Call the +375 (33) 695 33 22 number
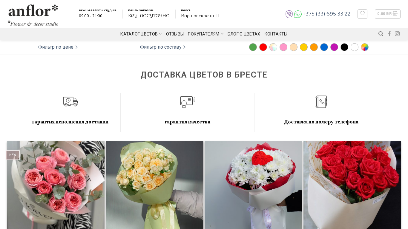This screenshot has height=229, width=408. (x=326, y=14)
